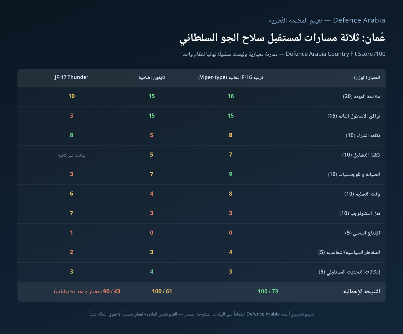Click JF-17 score 6 in وقت التسليم row

coord(72,194)
